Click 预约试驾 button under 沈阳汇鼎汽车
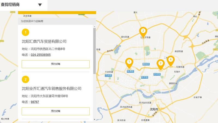 point(56,64)
